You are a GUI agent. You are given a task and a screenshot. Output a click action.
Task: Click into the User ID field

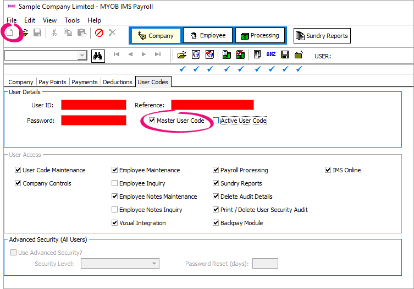coord(93,105)
